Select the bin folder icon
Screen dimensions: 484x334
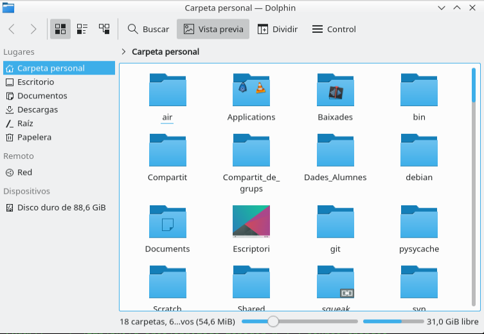click(419, 89)
